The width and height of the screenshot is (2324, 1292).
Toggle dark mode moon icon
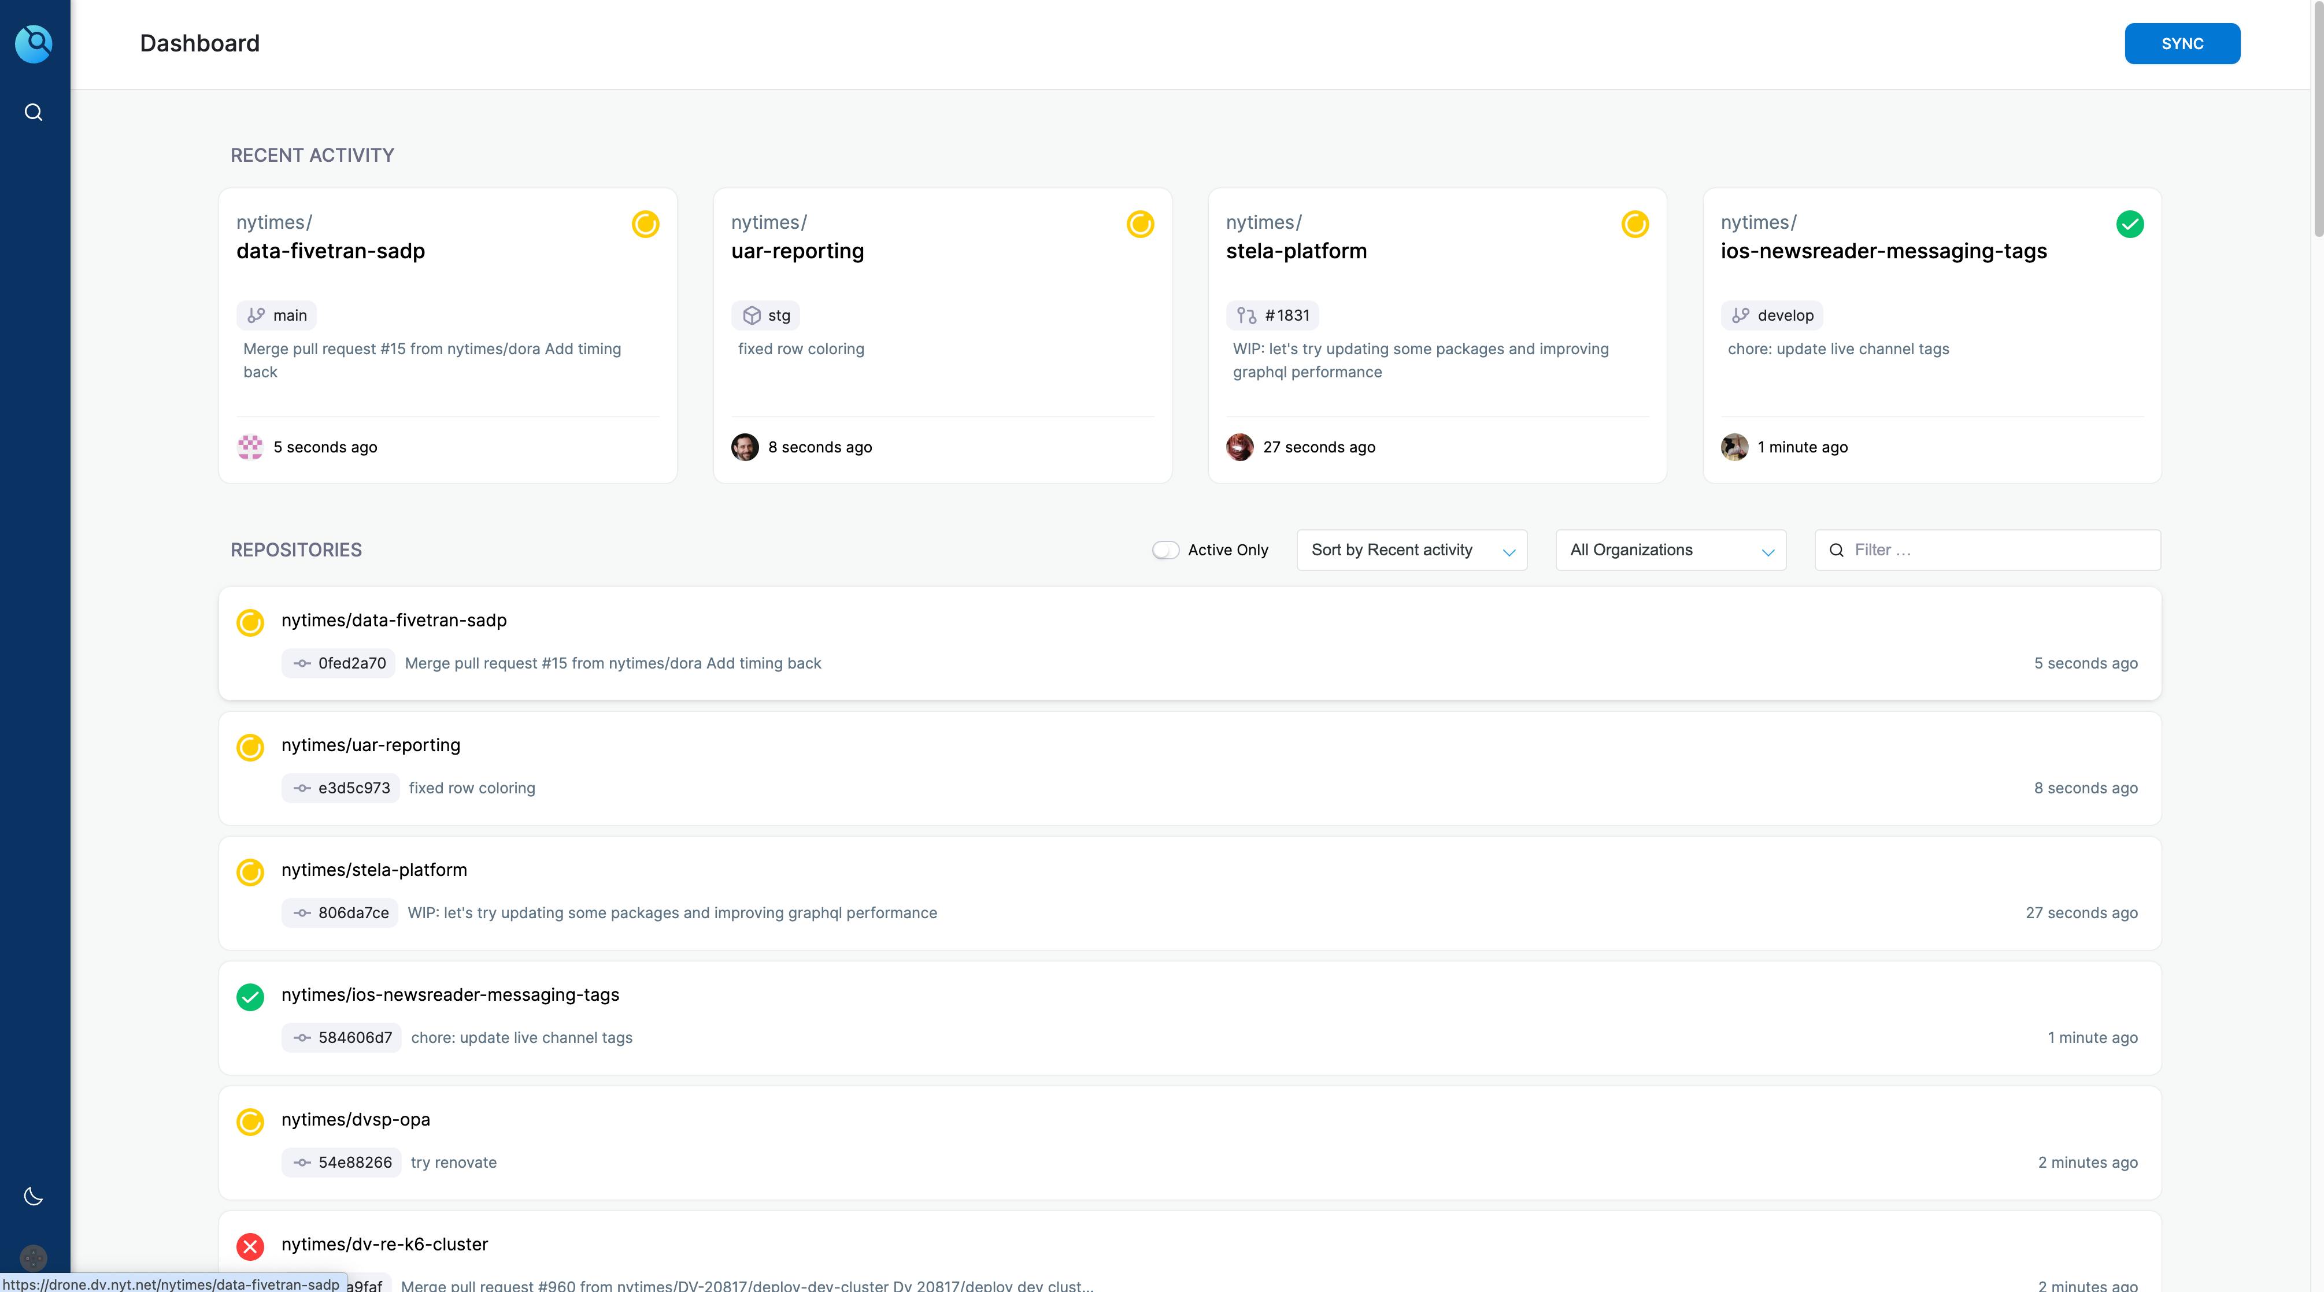pyautogui.click(x=34, y=1197)
